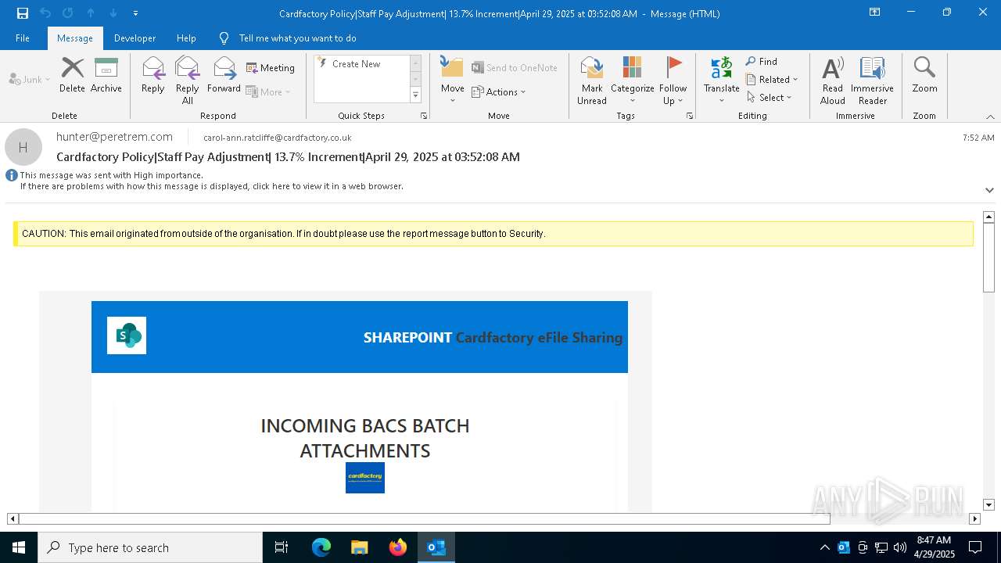The width and height of the screenshot is (1001, 563).
Task: Expand the Quick Steps gallery
Action: pos(416,95)
